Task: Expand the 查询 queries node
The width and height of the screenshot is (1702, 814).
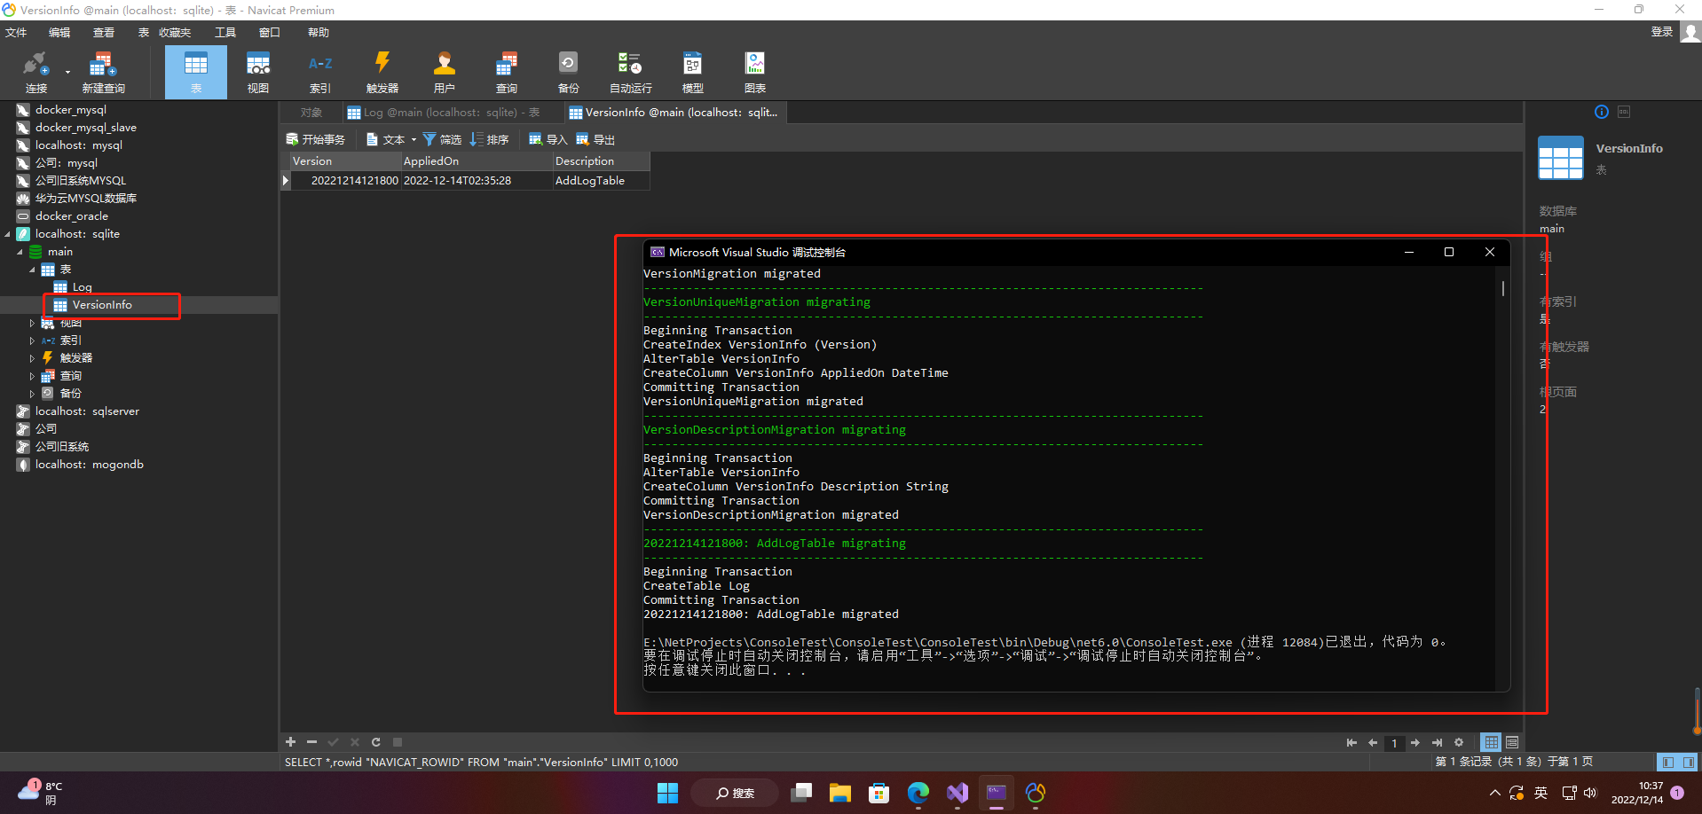Action: [x=33, y=376]
